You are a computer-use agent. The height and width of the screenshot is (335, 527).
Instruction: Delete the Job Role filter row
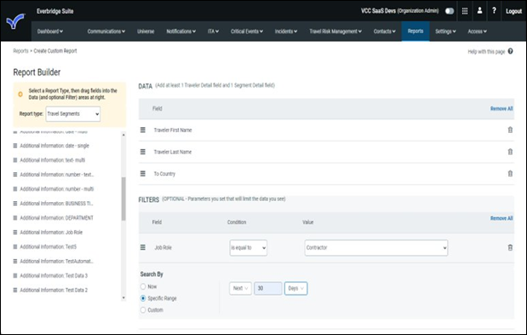click(510, 247)
